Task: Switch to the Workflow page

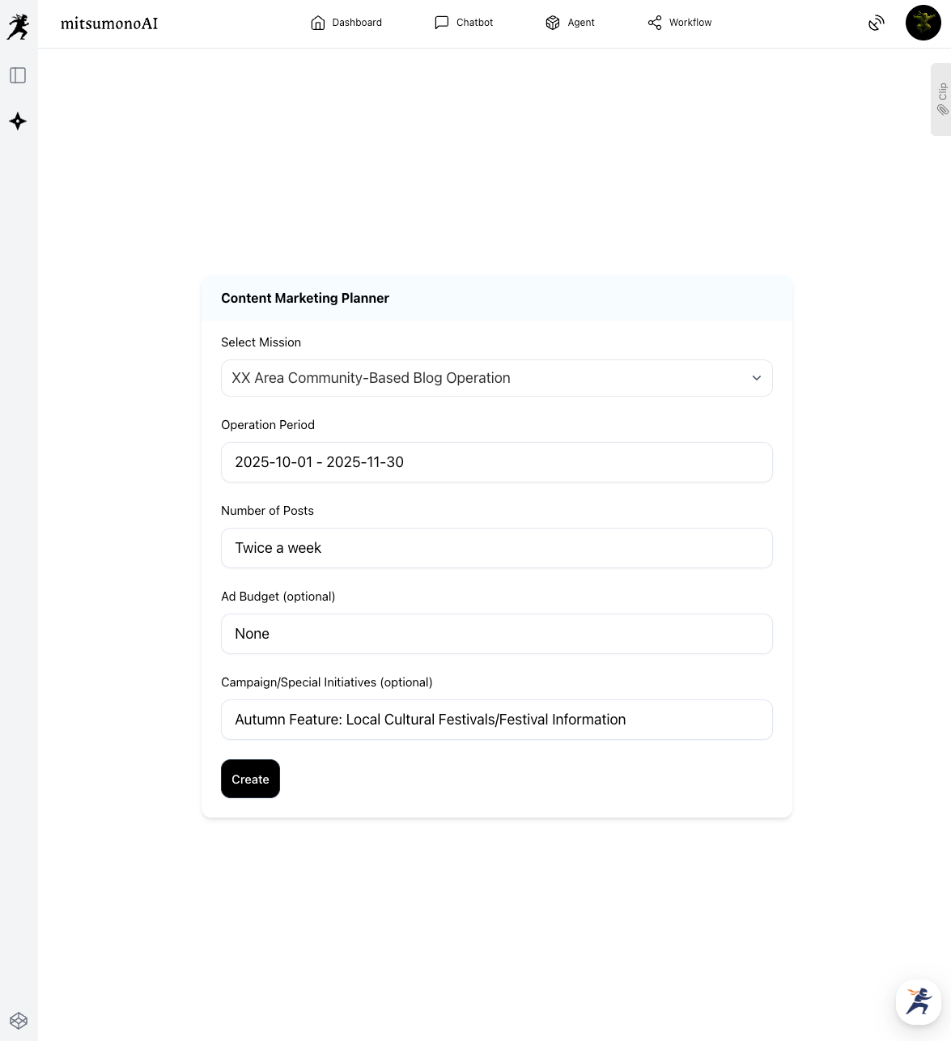Action: point(680,23)
